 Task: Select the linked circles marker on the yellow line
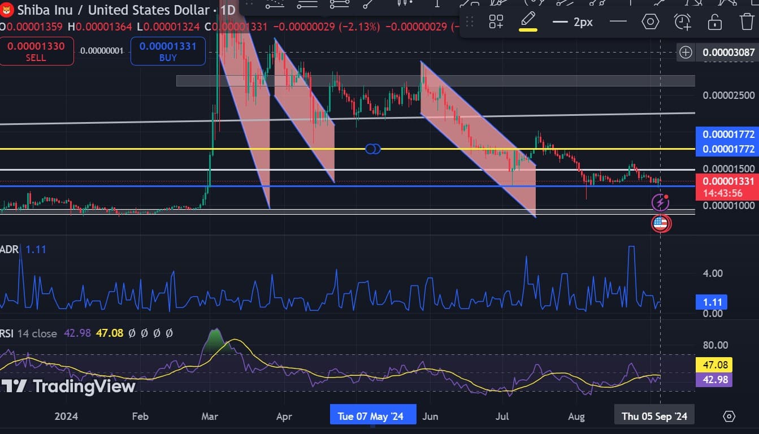(373, 149)
